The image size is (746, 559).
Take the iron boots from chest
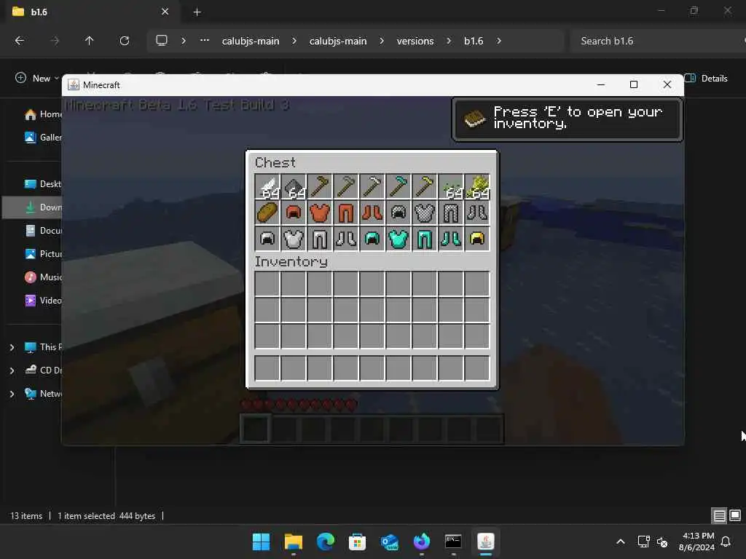[x=346, y=239]
